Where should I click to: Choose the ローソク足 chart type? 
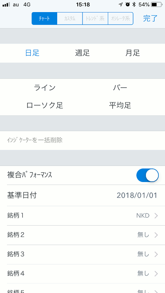coord(45,105)
